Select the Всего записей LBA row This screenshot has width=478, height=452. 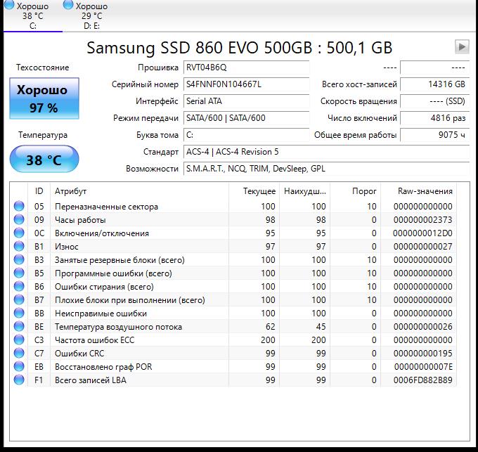point(233,380)
